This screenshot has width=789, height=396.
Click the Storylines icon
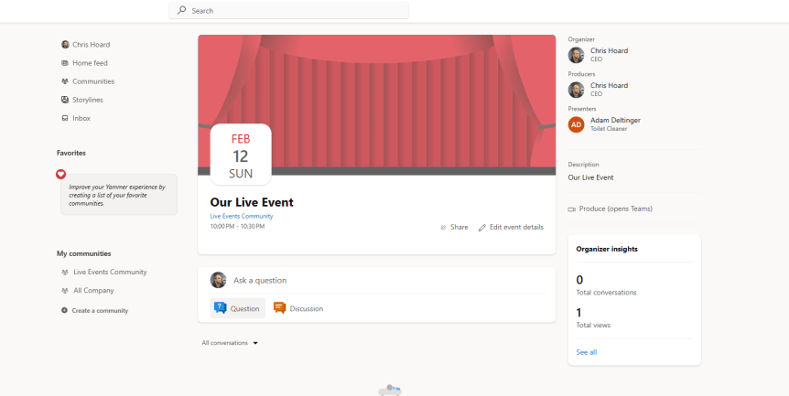pyautogui.click(x=65, y=100)
